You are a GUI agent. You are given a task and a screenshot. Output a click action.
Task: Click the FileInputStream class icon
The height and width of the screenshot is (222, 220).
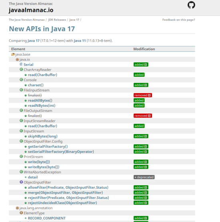21,90
